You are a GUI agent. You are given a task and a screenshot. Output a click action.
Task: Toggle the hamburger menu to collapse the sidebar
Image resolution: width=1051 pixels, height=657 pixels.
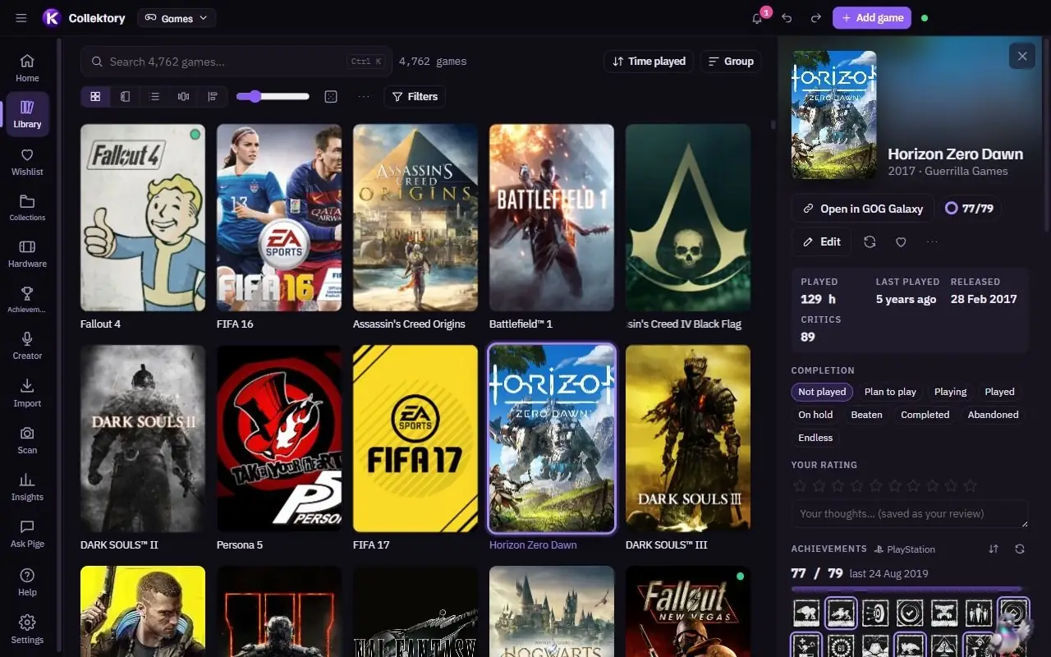point(21,18)
